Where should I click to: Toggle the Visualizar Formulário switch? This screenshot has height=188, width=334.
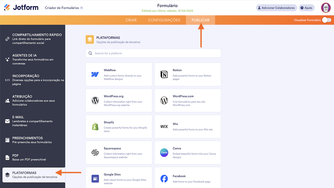[326, 20]
